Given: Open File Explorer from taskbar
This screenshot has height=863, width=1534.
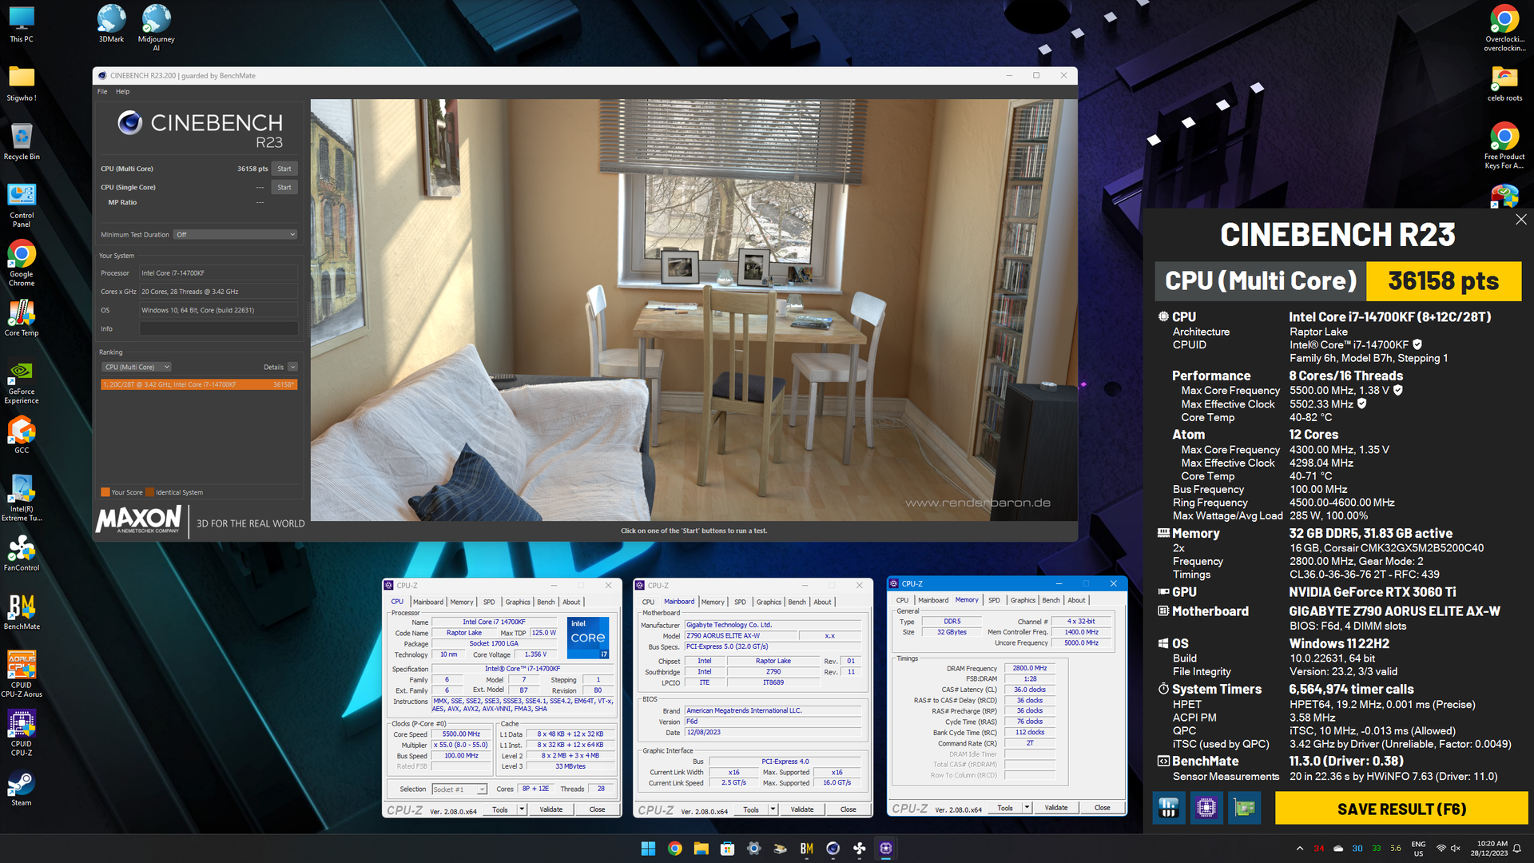Looking at the screenshot, I should 701,849.
